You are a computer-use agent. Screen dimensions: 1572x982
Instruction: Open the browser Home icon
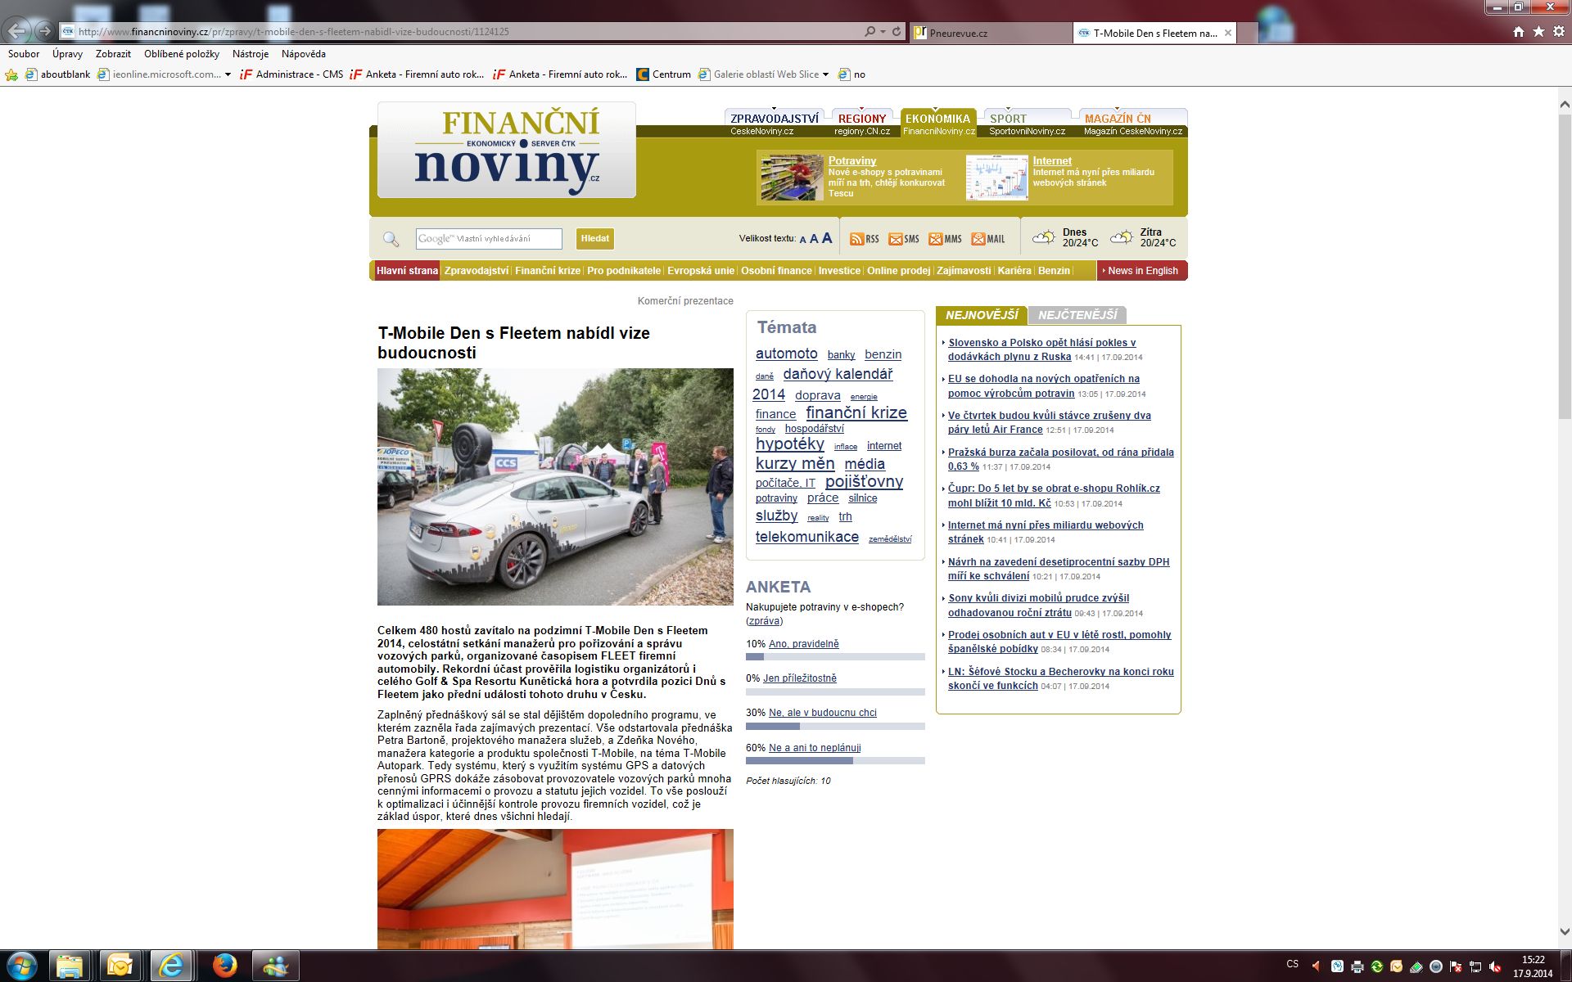pyautogui.click(x=1519, y=32)
